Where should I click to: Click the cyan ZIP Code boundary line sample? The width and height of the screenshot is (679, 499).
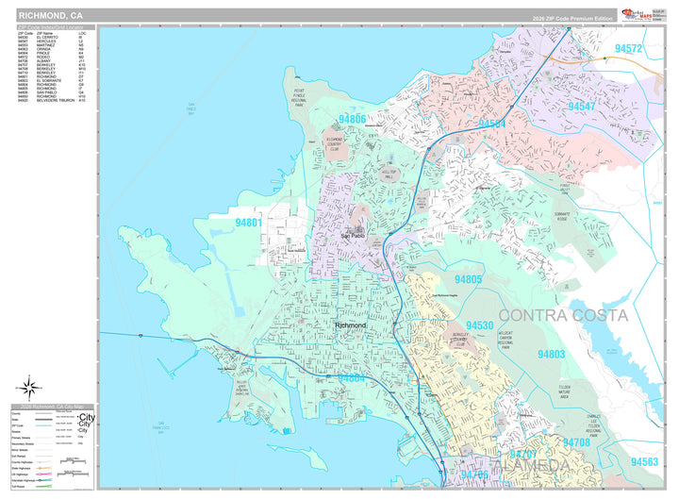43,425
